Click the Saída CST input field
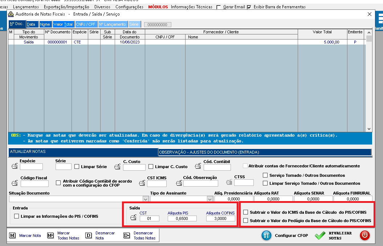Viewport: 383px width, 246px height. (149, 218)
